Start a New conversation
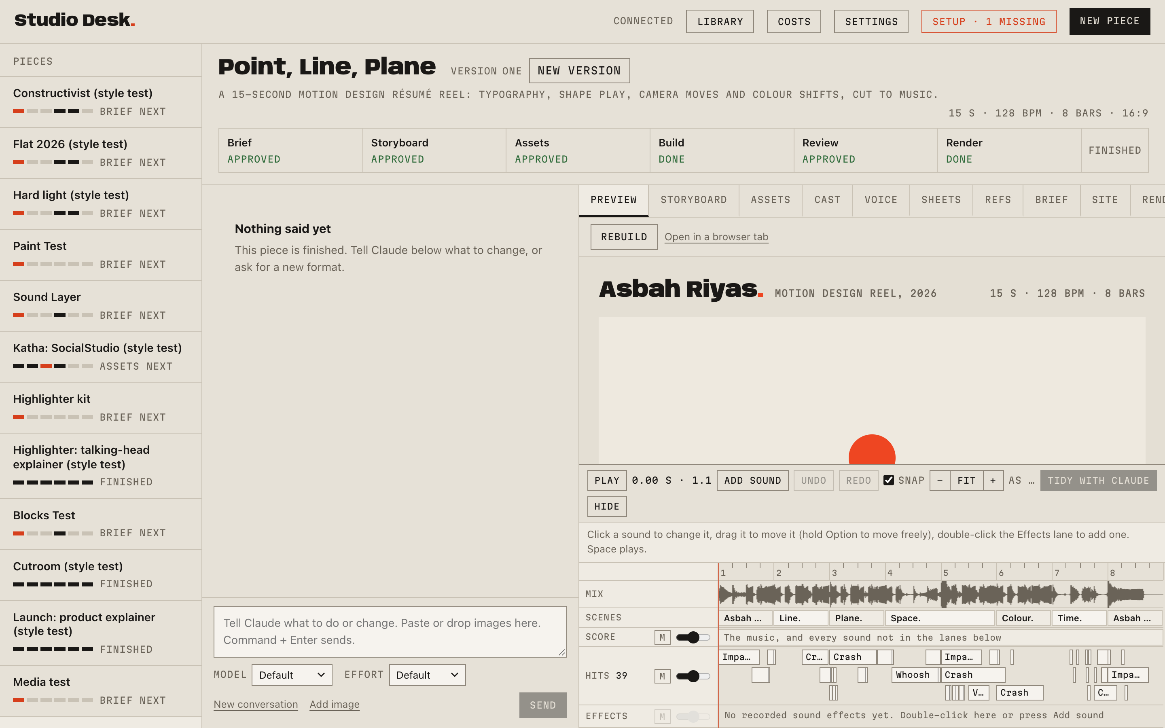This screenshot has height=728, width=1165. 256,705
